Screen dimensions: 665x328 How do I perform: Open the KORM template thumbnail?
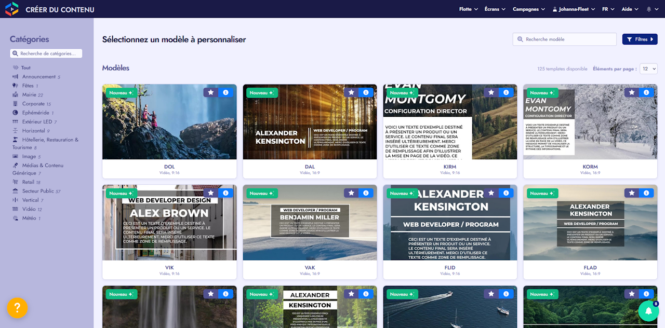(590, 121)
